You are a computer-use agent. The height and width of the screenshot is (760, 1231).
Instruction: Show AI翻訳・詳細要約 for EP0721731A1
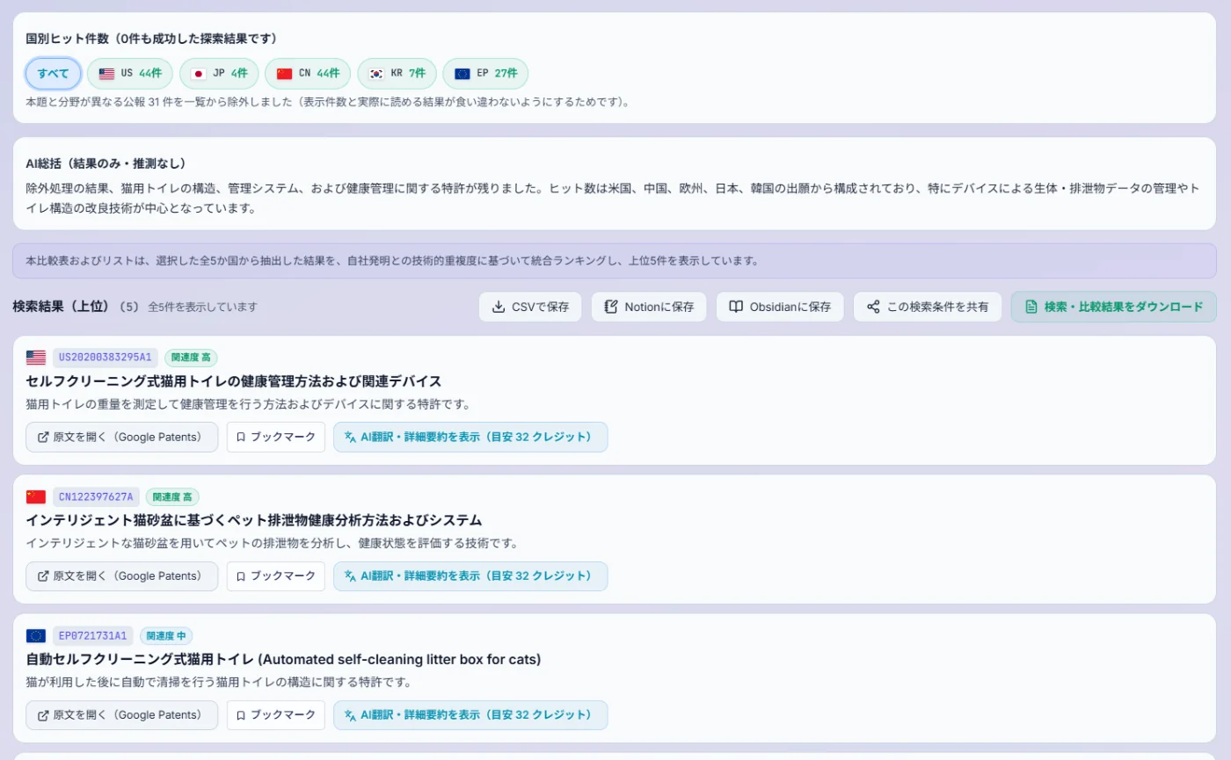(470, 714)
